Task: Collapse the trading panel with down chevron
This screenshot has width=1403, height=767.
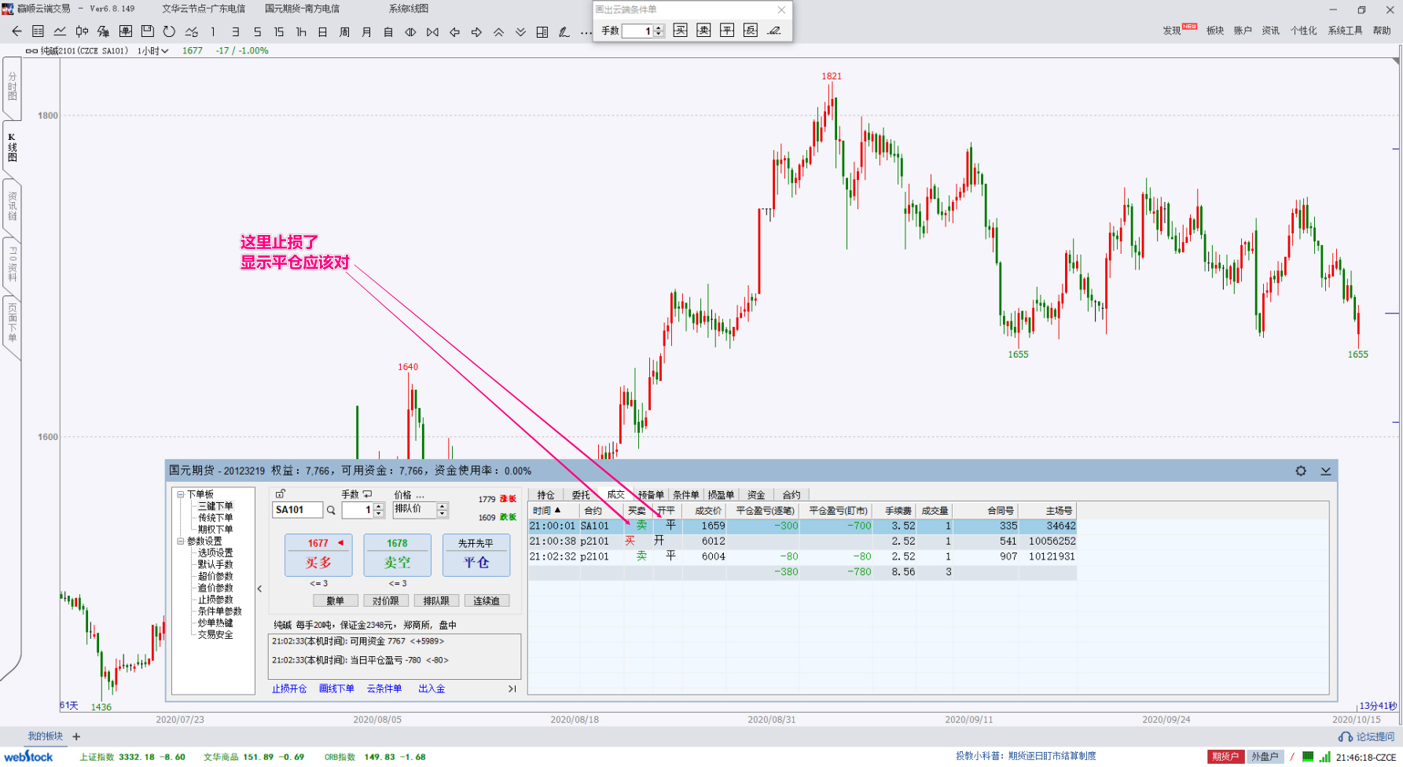Action: pos(1326,471)
